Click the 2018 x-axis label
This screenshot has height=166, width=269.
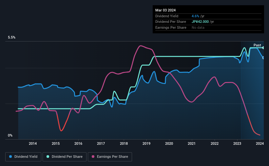[x=124, y=143]
